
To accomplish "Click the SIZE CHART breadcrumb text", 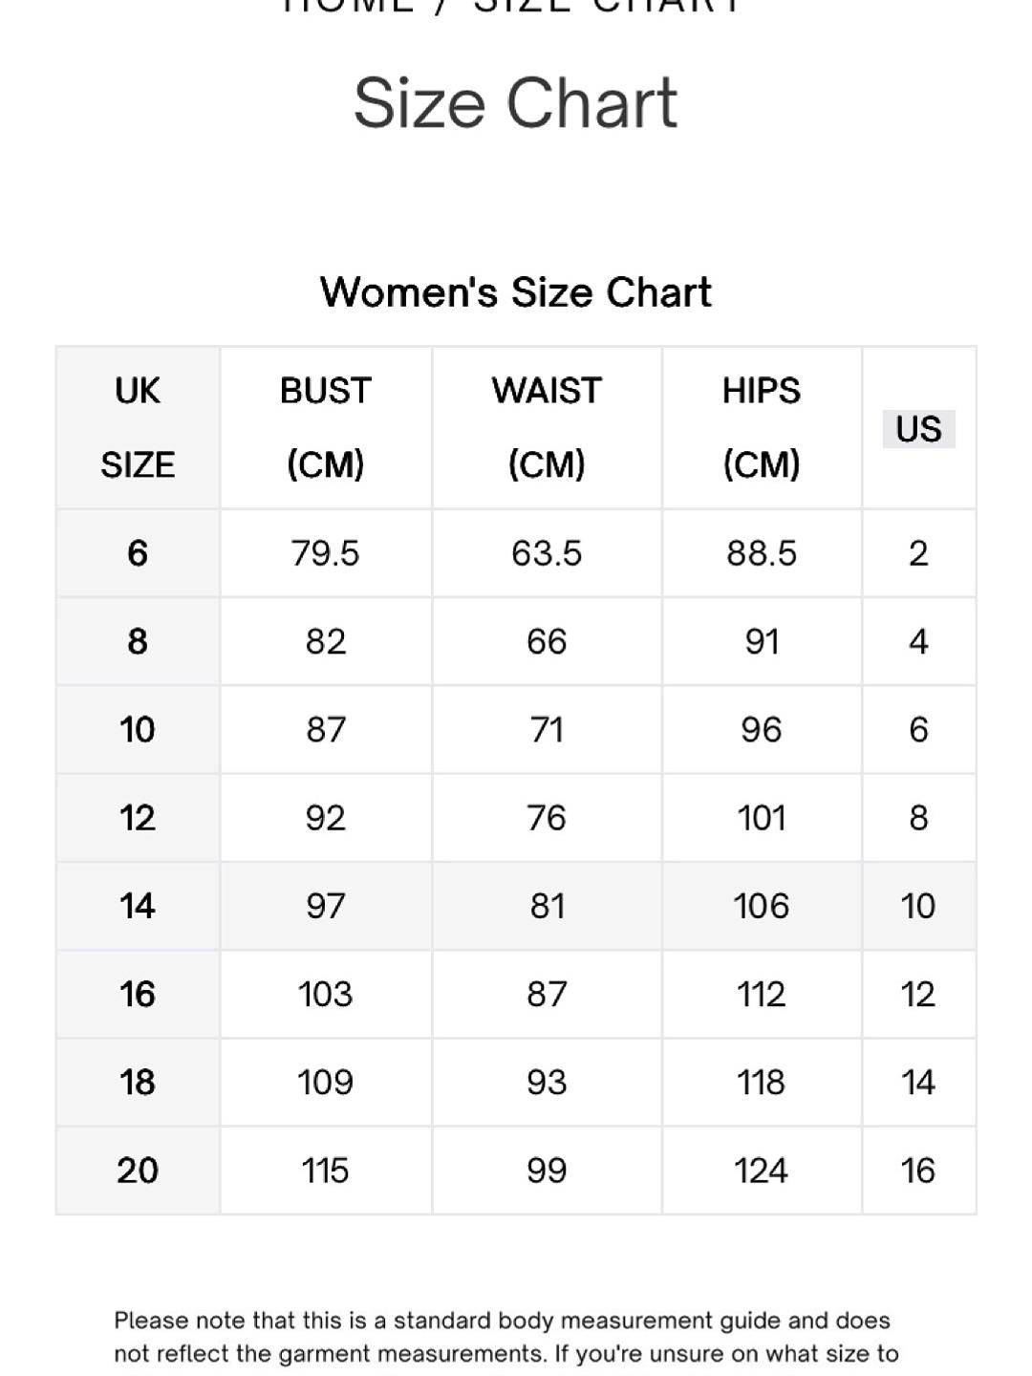I will [x=608, y=6].
